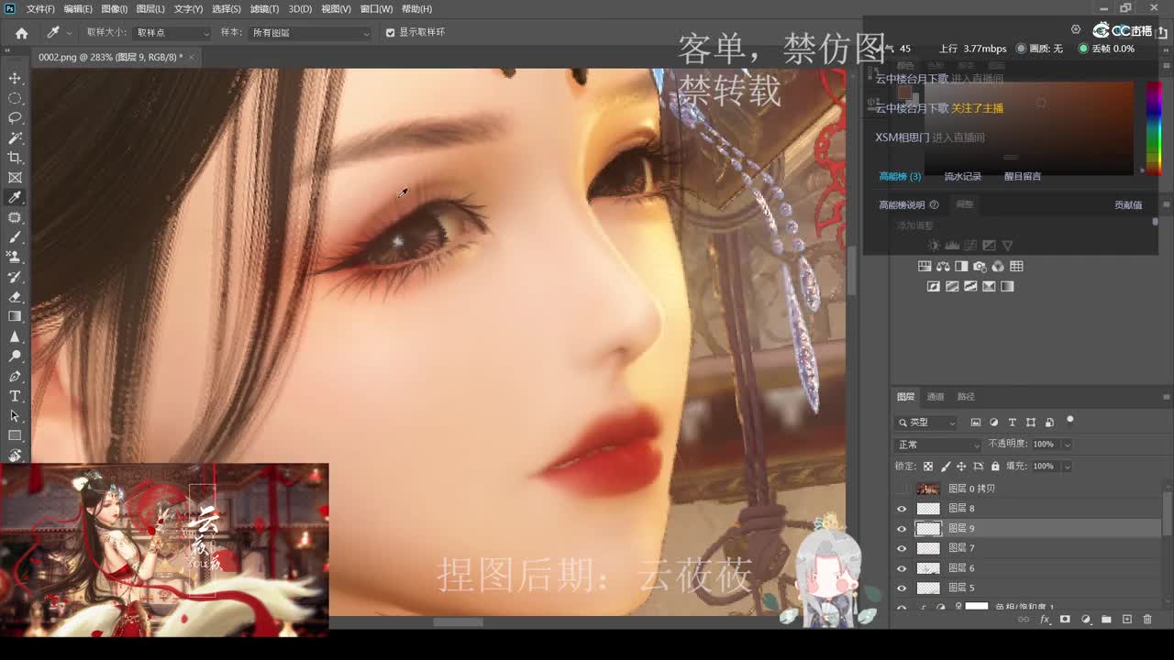Select the Magic Wand tool

pos(15,137)
